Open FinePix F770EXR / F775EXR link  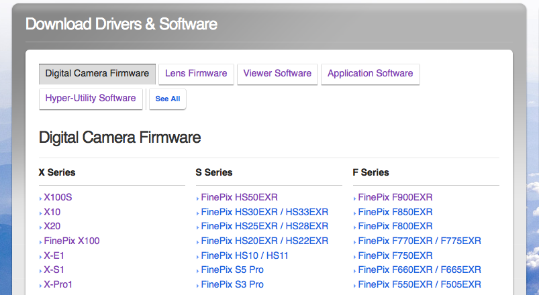pos(420,241)
